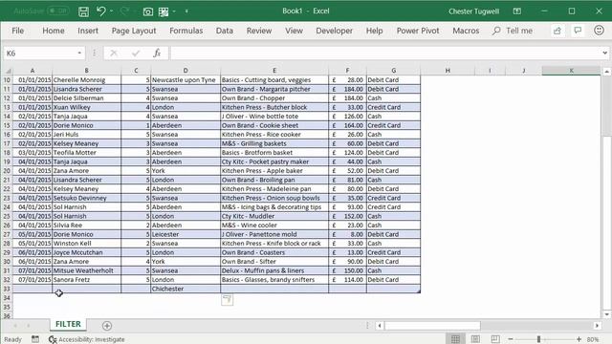
Task: Click the 80% zoom level
Action: [593, 340]
